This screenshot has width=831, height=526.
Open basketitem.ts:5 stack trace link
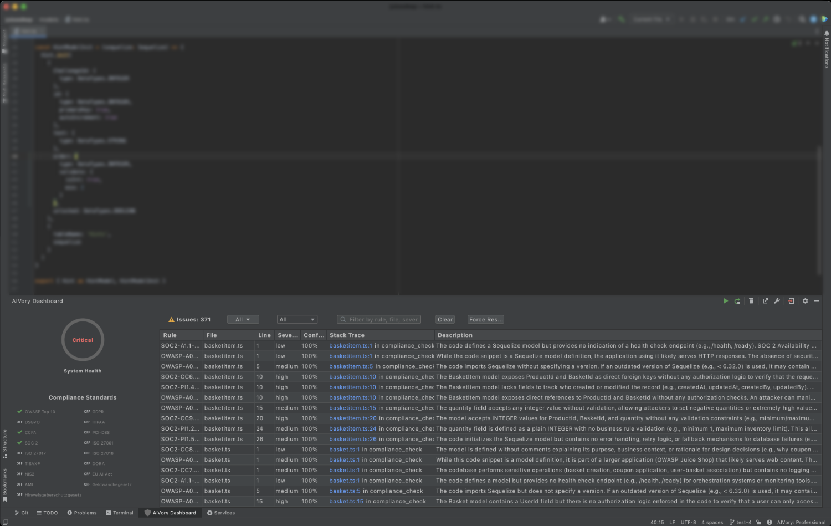(351, 366)
